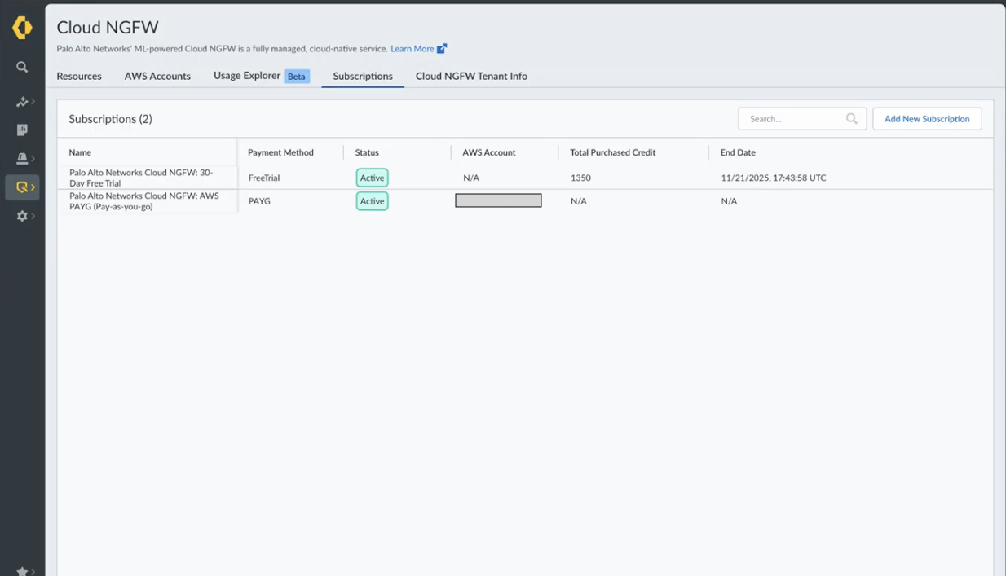Viewport: 1006px width, 576px height.
Task: Open the alert siren icon in the sidebar
Action: point(22,159)
